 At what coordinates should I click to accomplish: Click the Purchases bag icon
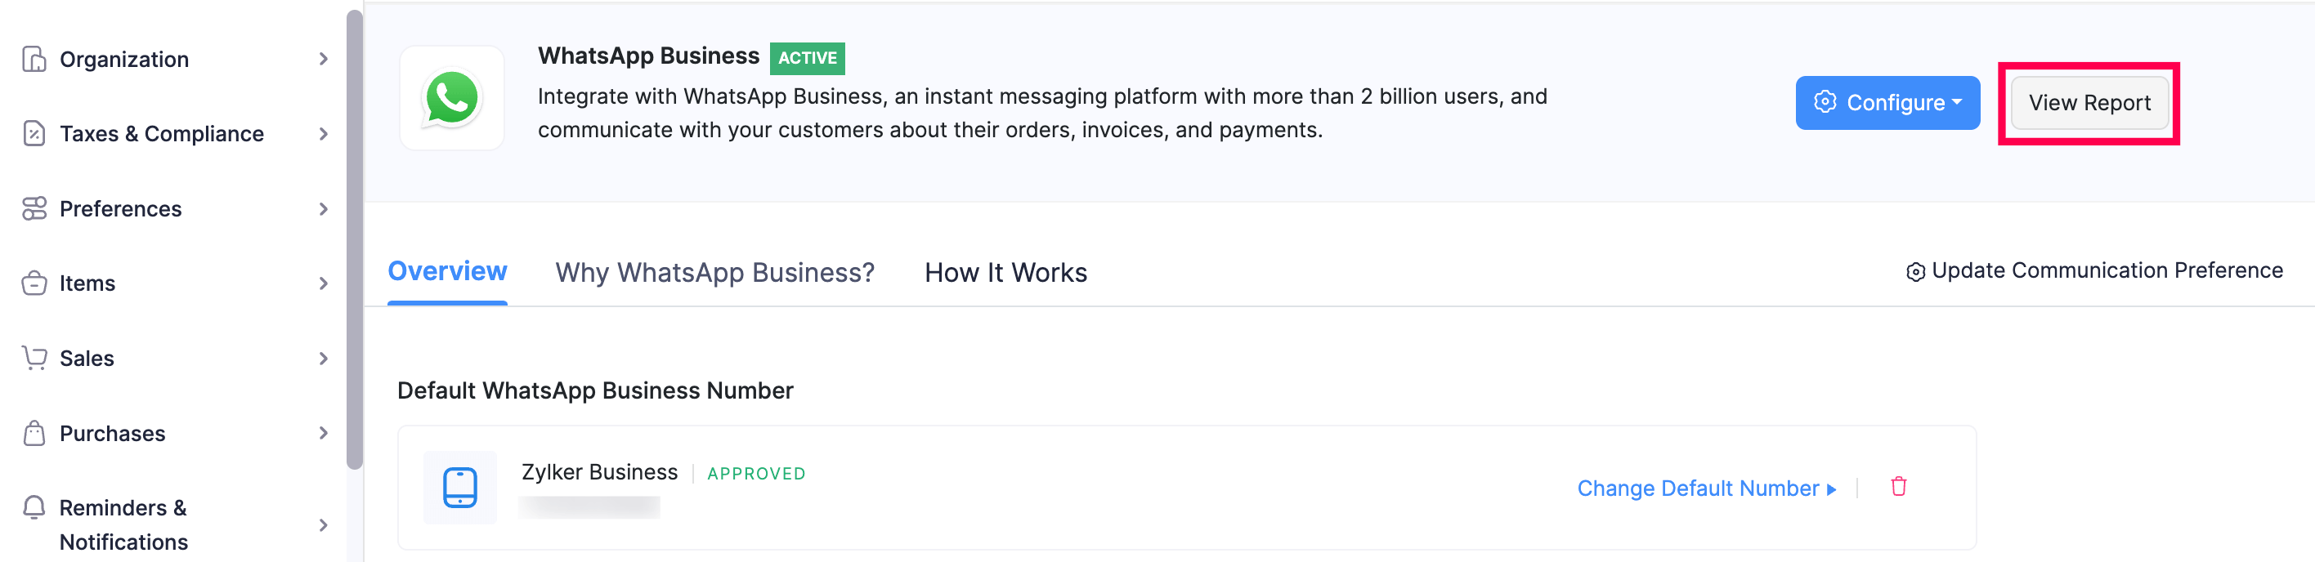point(34,434)
